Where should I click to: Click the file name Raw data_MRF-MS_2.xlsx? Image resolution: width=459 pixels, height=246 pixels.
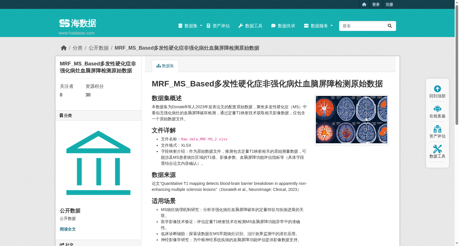[x=204, y=139]
